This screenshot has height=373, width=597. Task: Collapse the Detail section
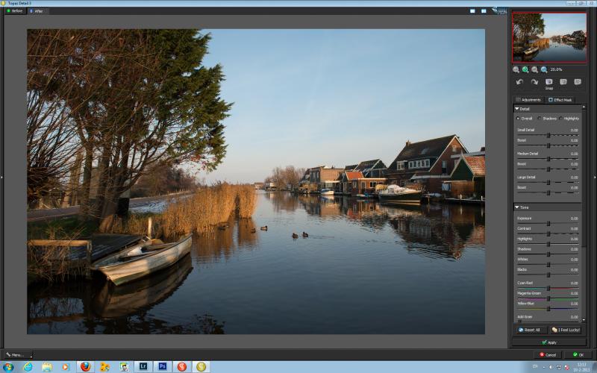pyautogui.click(x=517, y=109)
